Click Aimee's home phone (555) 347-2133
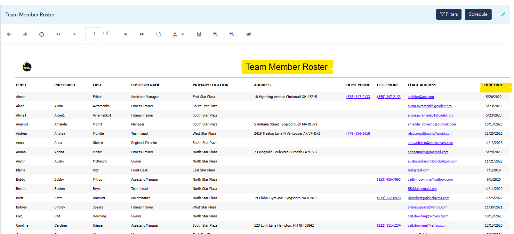The height and width of the screenshot is (234, 514). pyautogui.click(x=358, y=97)
